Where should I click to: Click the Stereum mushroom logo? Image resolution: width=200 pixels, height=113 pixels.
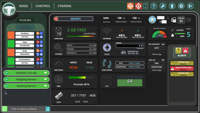[x=9, y=9]
